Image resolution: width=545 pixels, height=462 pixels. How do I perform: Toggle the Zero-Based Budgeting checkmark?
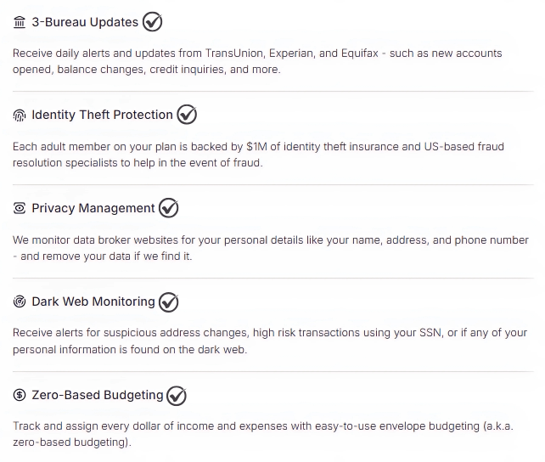click(177, 395)
